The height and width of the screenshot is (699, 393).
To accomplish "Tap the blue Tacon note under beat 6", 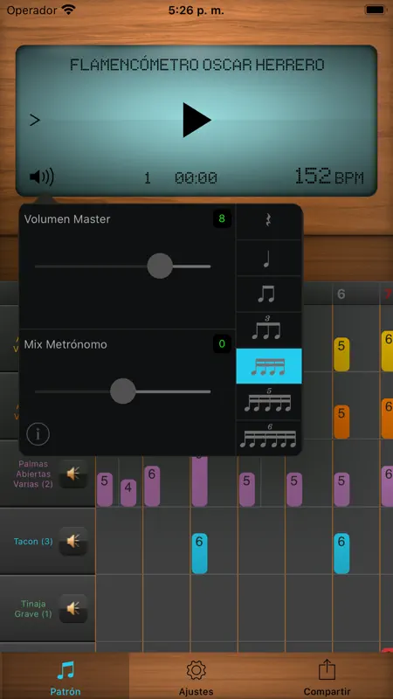I will click(341, 553).
